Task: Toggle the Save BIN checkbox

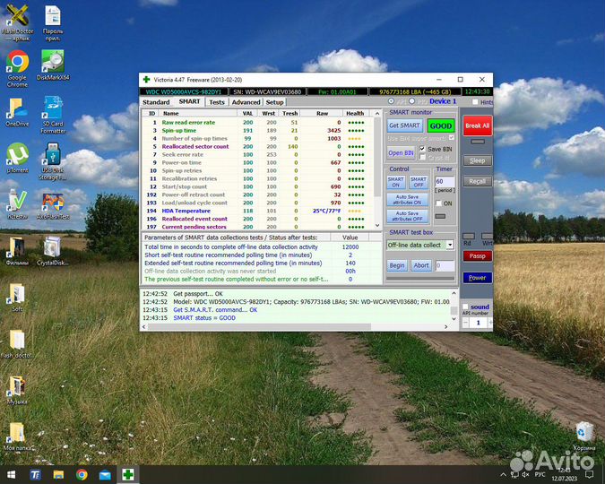Action: coord(422,149)
